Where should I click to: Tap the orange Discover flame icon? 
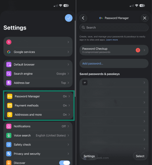pos(9,163)
